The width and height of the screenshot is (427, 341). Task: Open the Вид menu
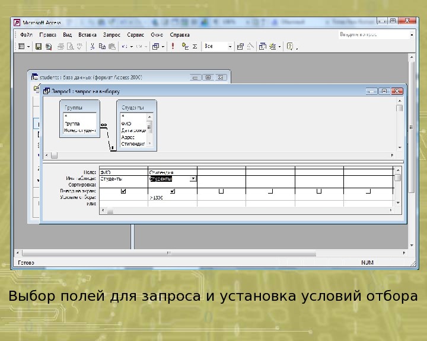pyautogui.click(x=67, y=35)
